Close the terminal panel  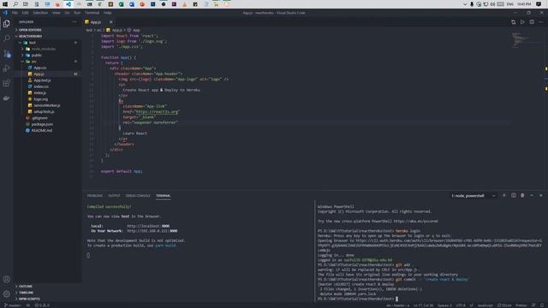[541, 196]
